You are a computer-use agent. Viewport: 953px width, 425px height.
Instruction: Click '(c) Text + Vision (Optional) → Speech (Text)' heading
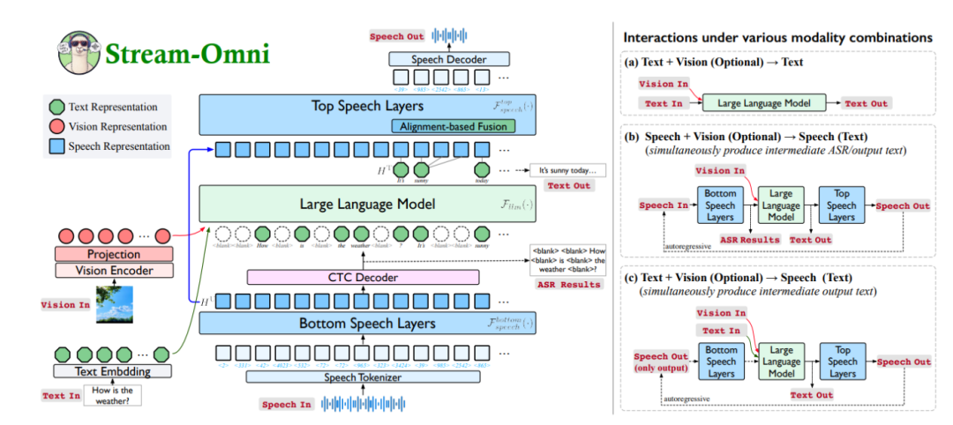click(739, 278)
